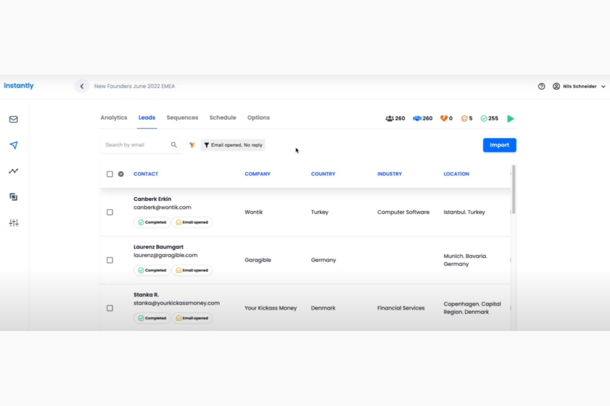Open the bulk selection dropdown circle arrow

point(121,174)
